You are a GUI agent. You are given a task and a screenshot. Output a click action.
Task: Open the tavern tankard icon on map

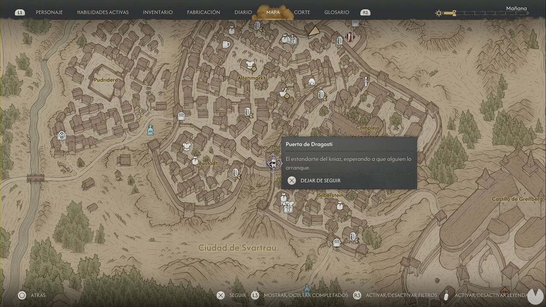226,44
